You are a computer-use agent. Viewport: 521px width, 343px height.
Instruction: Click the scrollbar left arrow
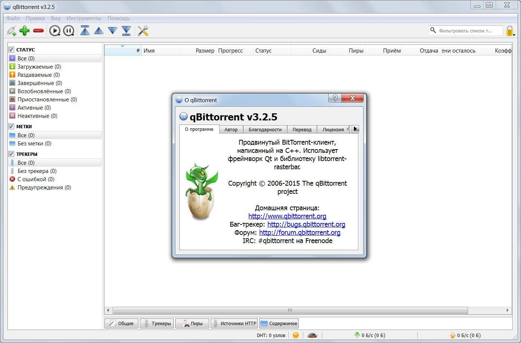click(108, 310)
